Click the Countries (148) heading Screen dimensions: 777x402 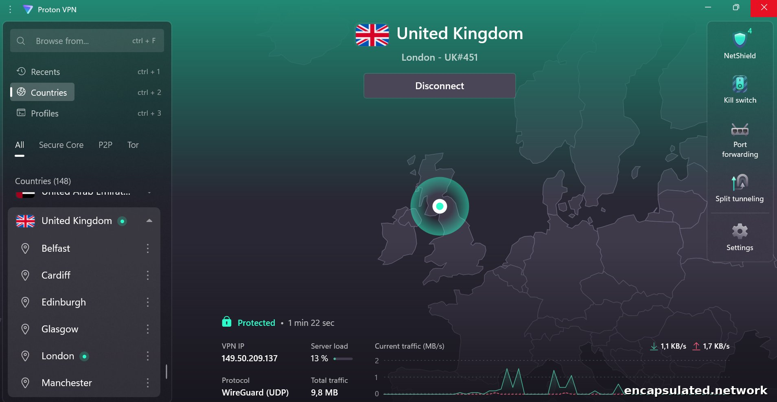(43, 181)
